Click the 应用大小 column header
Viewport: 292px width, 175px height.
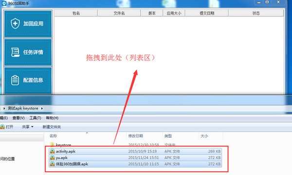(x=174, y=13)
